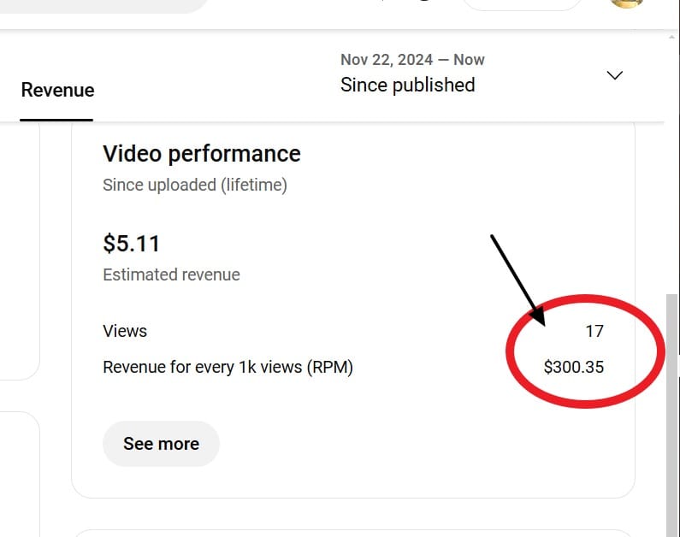
Task: Click the $5.11 estimated revenue value
Action: click(x=132, y=243)
